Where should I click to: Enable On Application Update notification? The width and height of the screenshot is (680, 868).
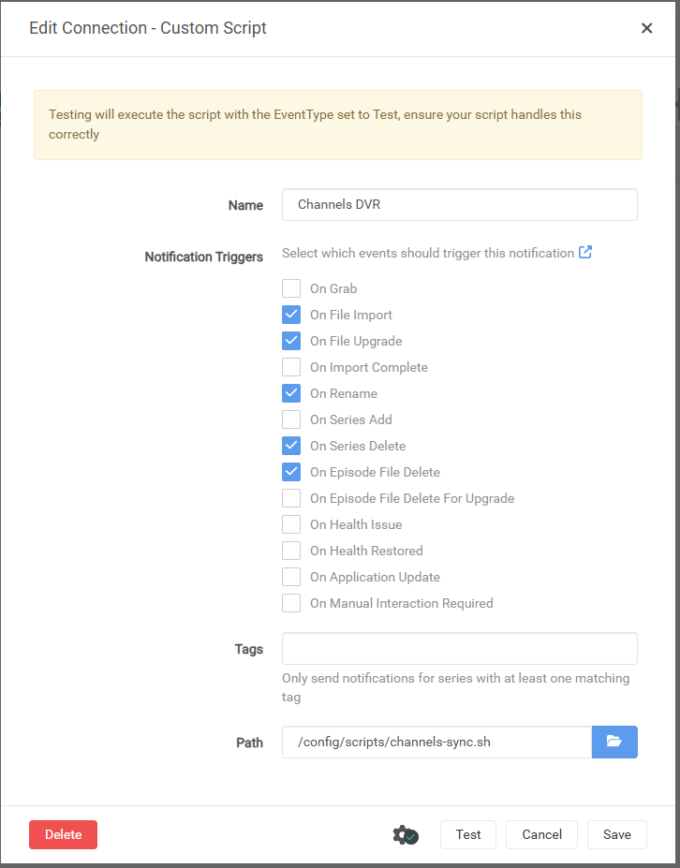pyautogui.click(x=291, y=577)
